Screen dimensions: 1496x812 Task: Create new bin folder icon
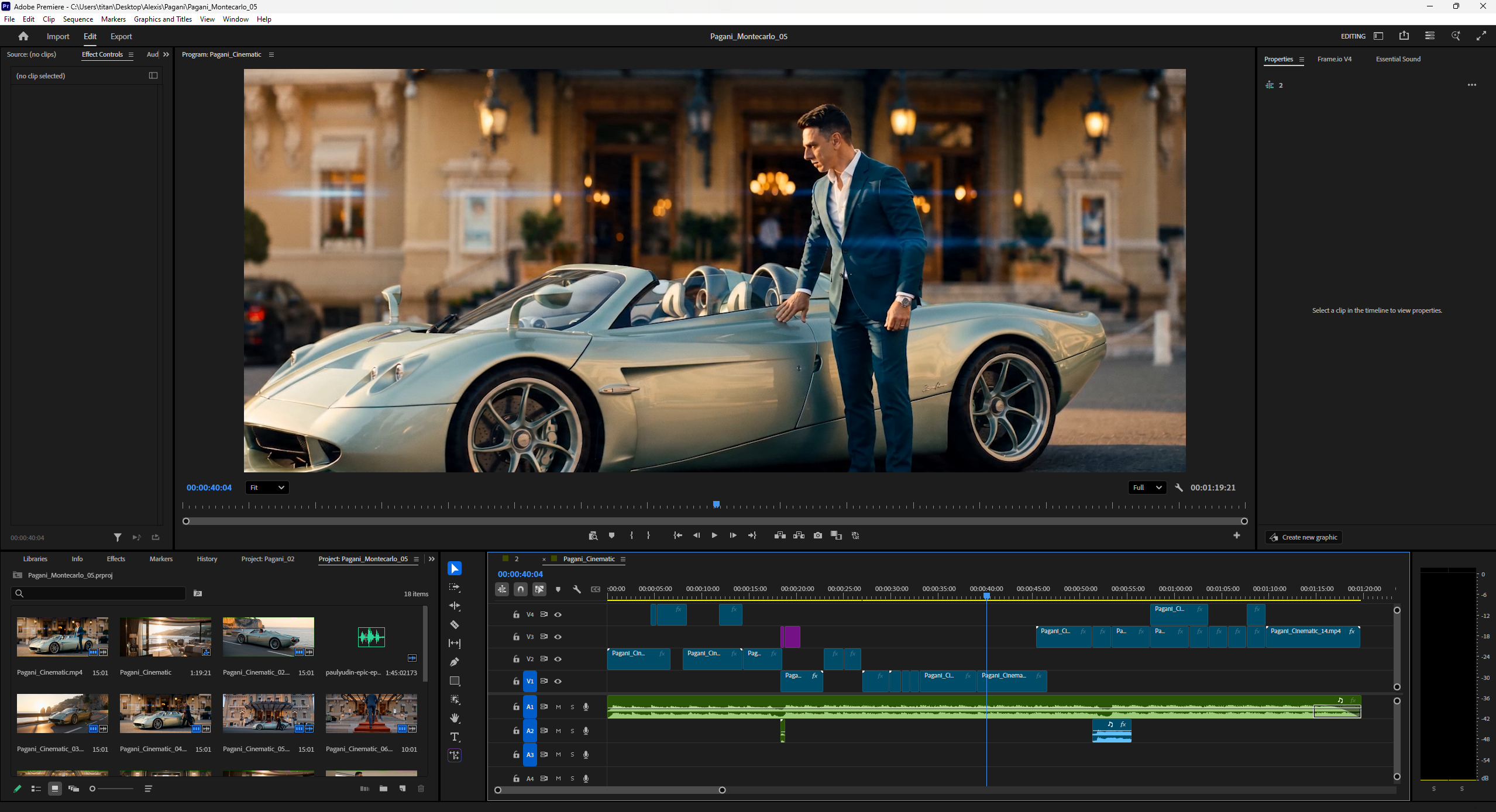(x=383, y=789)
